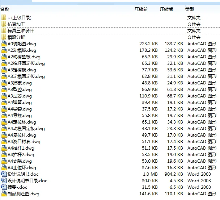Image resolution: width=220 pixels, height=200 pixels.
Task: Click the 模流分析 folder icon
Action: (x=4, y=37)
